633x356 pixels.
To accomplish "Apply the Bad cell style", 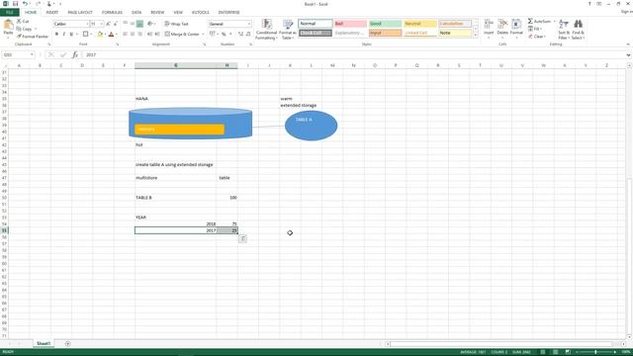I will [350, 24].
